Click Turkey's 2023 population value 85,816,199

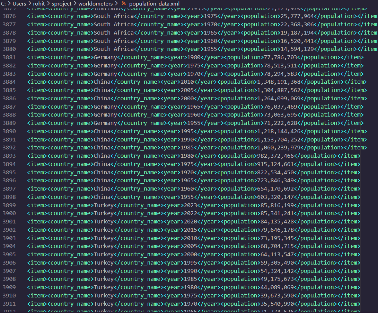275,205
